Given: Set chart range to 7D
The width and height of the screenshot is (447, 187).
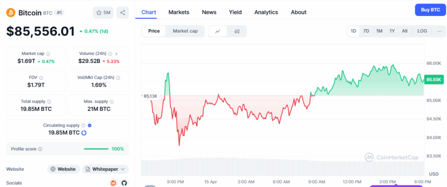Looking at the screenshot, I should 366,31.
